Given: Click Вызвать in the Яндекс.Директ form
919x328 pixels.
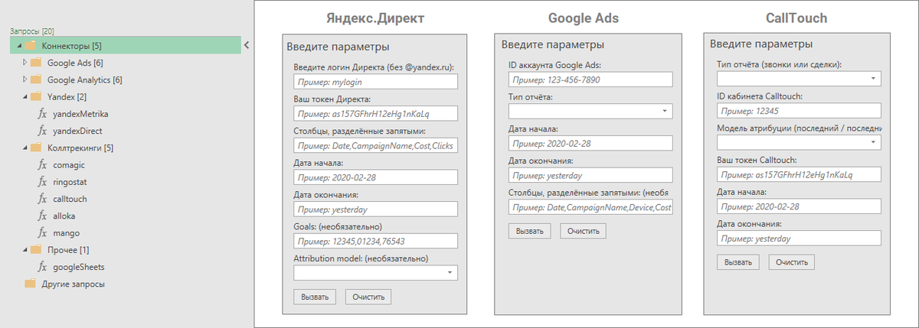Looking at the screenshot, I should [x=315, y=297].
